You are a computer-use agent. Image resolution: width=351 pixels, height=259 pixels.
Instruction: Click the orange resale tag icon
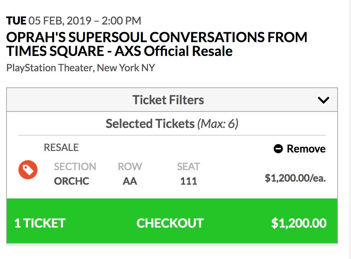28,170
